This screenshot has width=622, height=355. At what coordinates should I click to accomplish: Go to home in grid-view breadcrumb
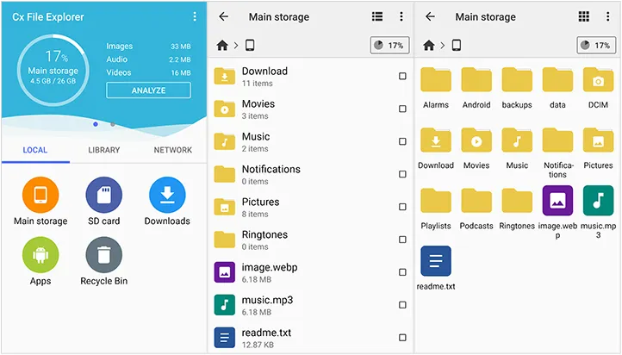(x=429, y=45)
